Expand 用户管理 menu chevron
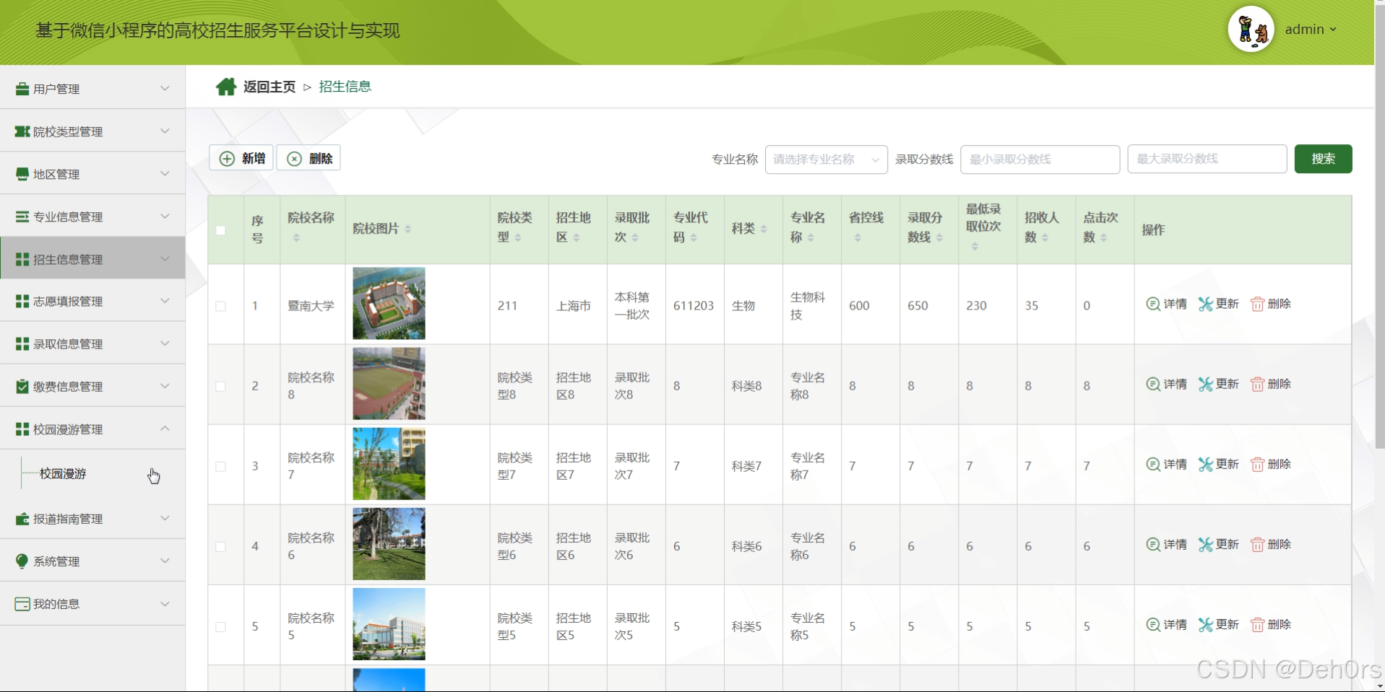1385x692 pixels. click(165, 88)
